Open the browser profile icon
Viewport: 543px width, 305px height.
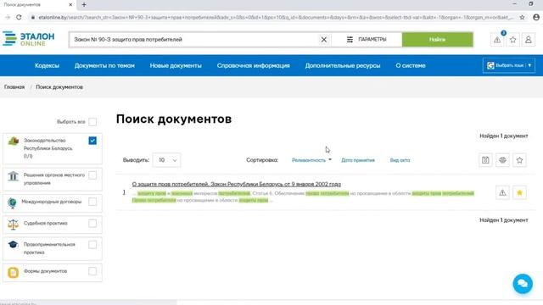pos(536,17)
